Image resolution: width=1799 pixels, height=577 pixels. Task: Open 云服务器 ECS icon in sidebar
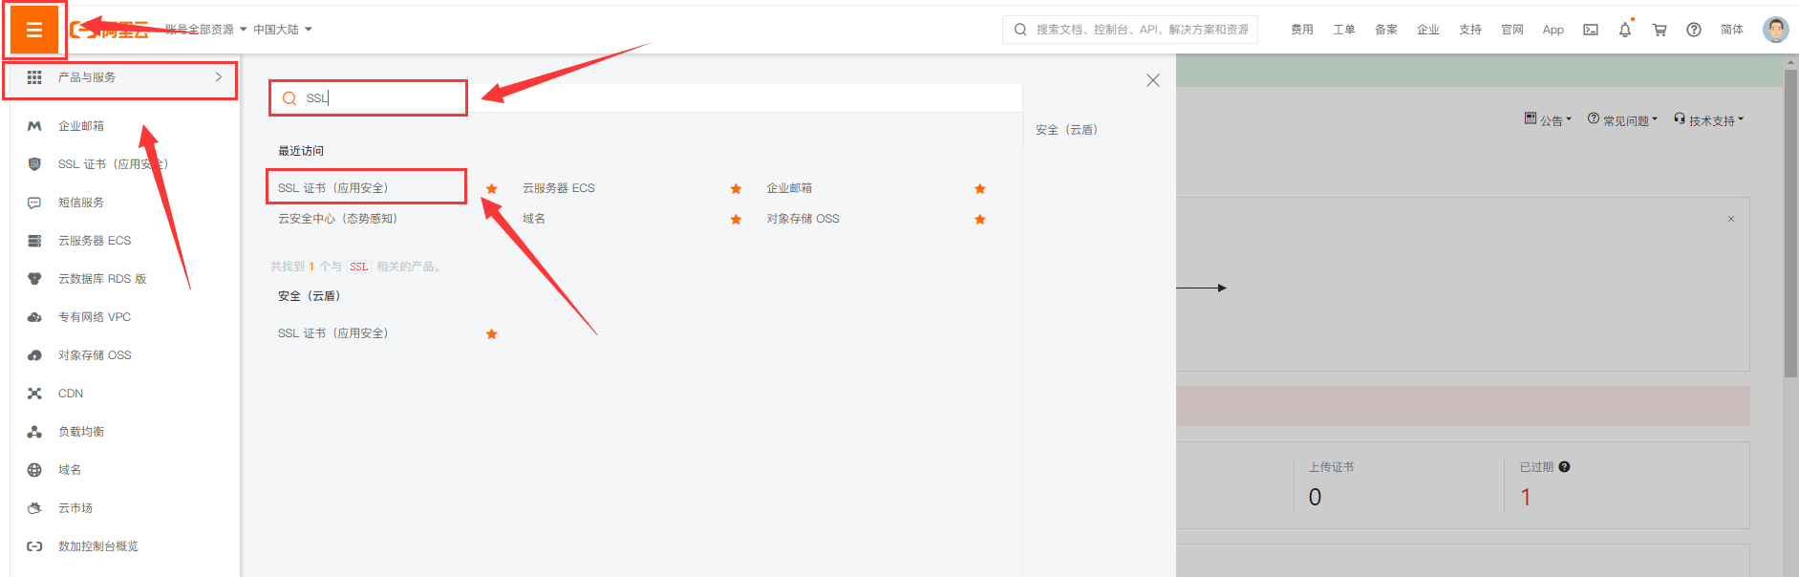click(34, 241)
